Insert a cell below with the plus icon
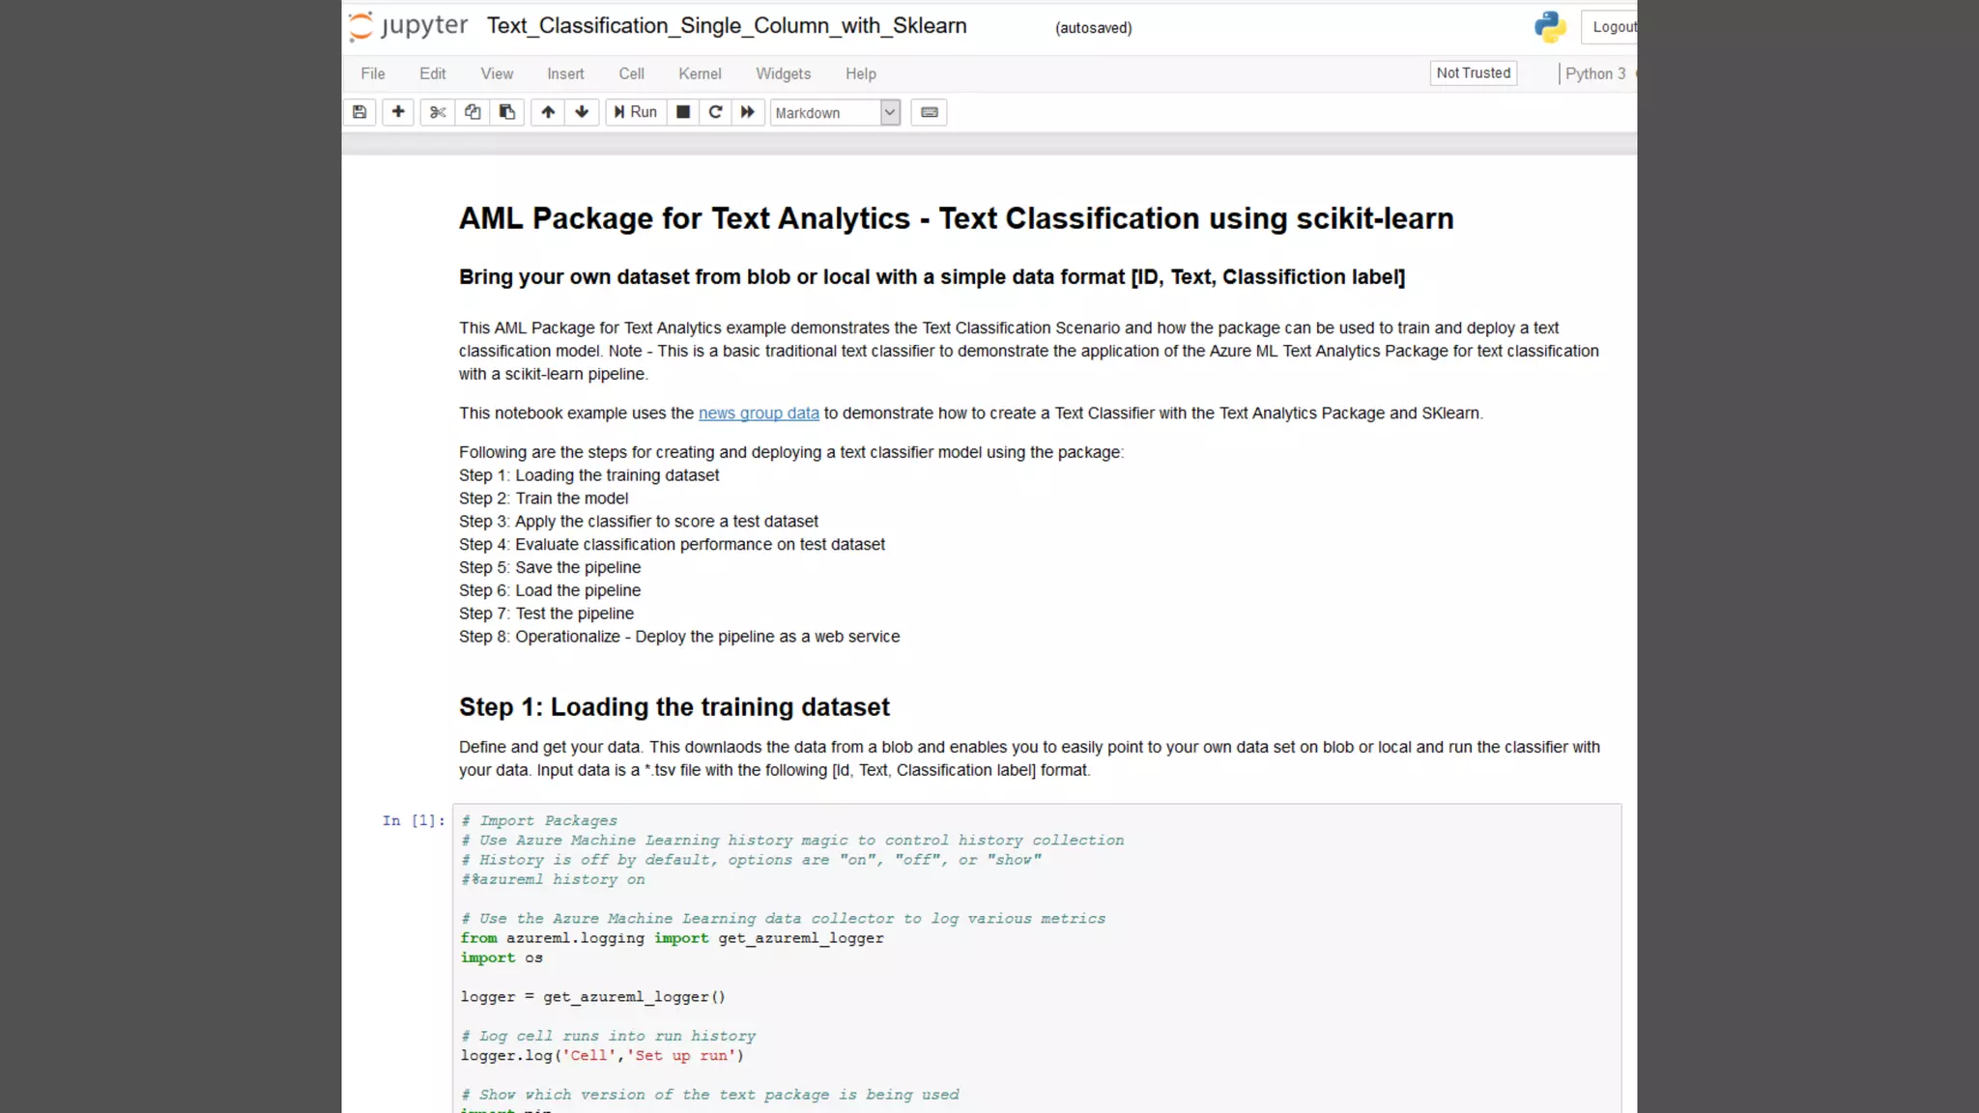 (x=398, y=112)
